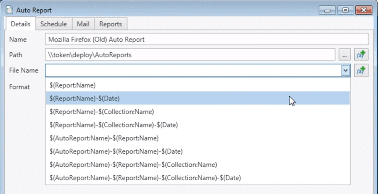378x194 pixels.
Task: Choose $(Report:Name)-$(Date) option
Action: click(198, 98)
